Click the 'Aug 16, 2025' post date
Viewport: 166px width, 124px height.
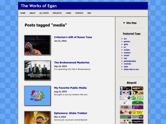pyautogui.click(x=61, y=92)
